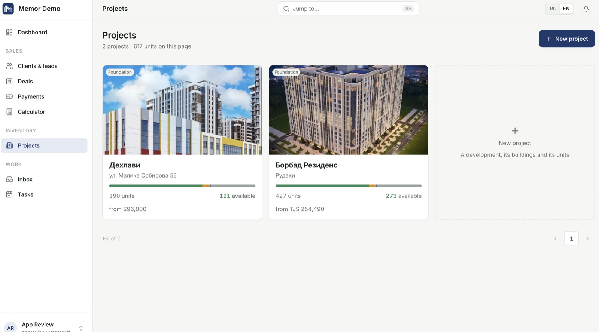Viewport: 599px width, 332px height.
Task: Click the Payments banknote icon
Action: pos(9,96)
